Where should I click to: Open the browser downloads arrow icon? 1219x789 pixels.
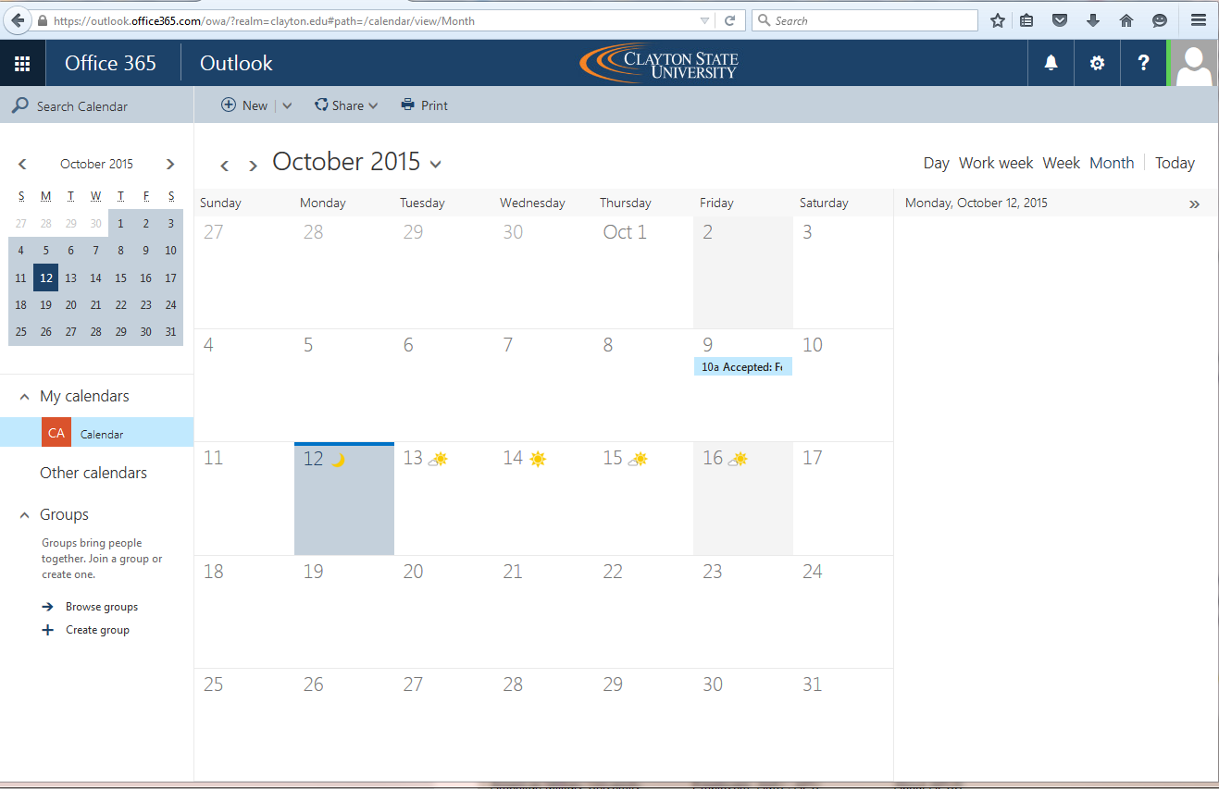(x=1093, y=20)
